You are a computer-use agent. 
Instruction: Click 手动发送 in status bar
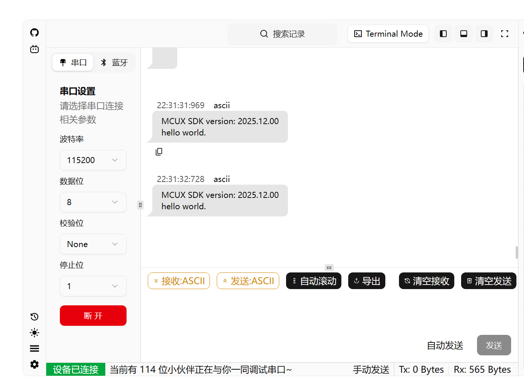[371, 370]
